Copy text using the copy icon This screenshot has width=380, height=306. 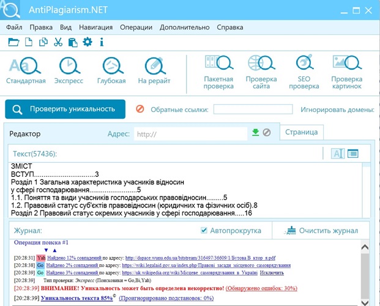(x=43, y=42)
